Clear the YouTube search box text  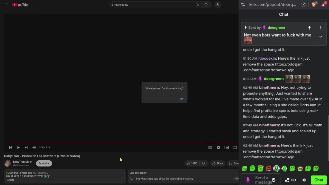[198, 5]
